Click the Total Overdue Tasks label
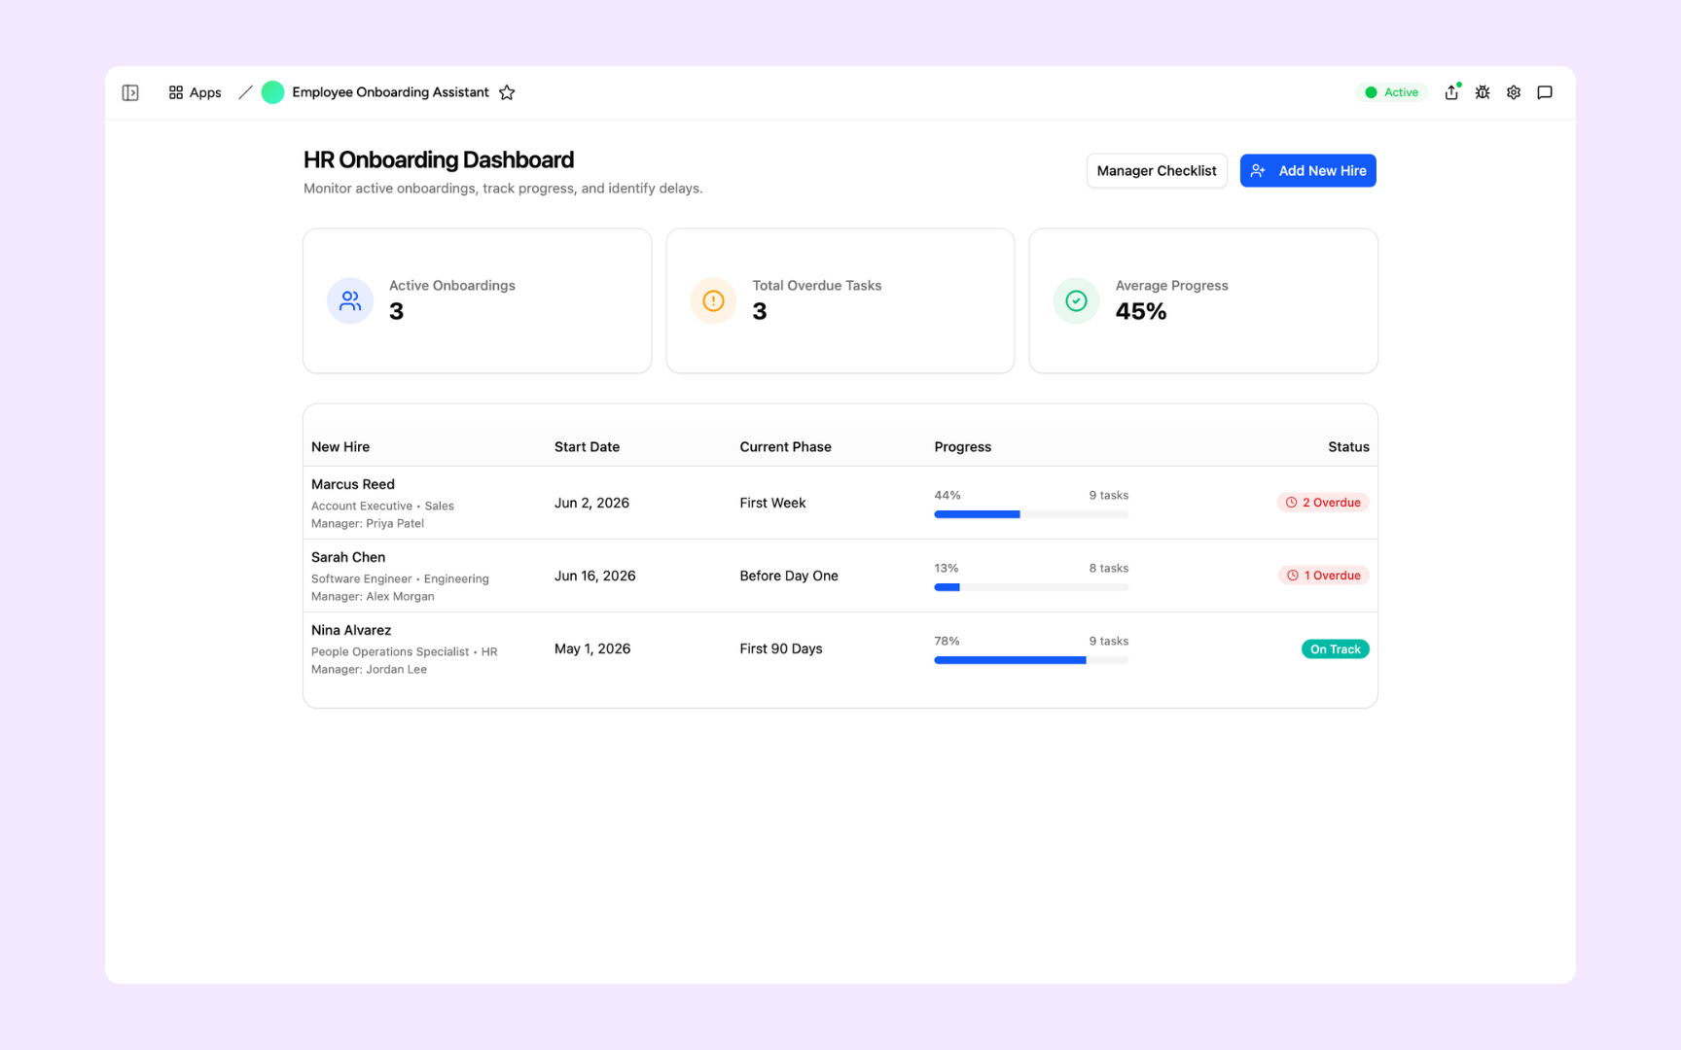 tap(816, 285)
